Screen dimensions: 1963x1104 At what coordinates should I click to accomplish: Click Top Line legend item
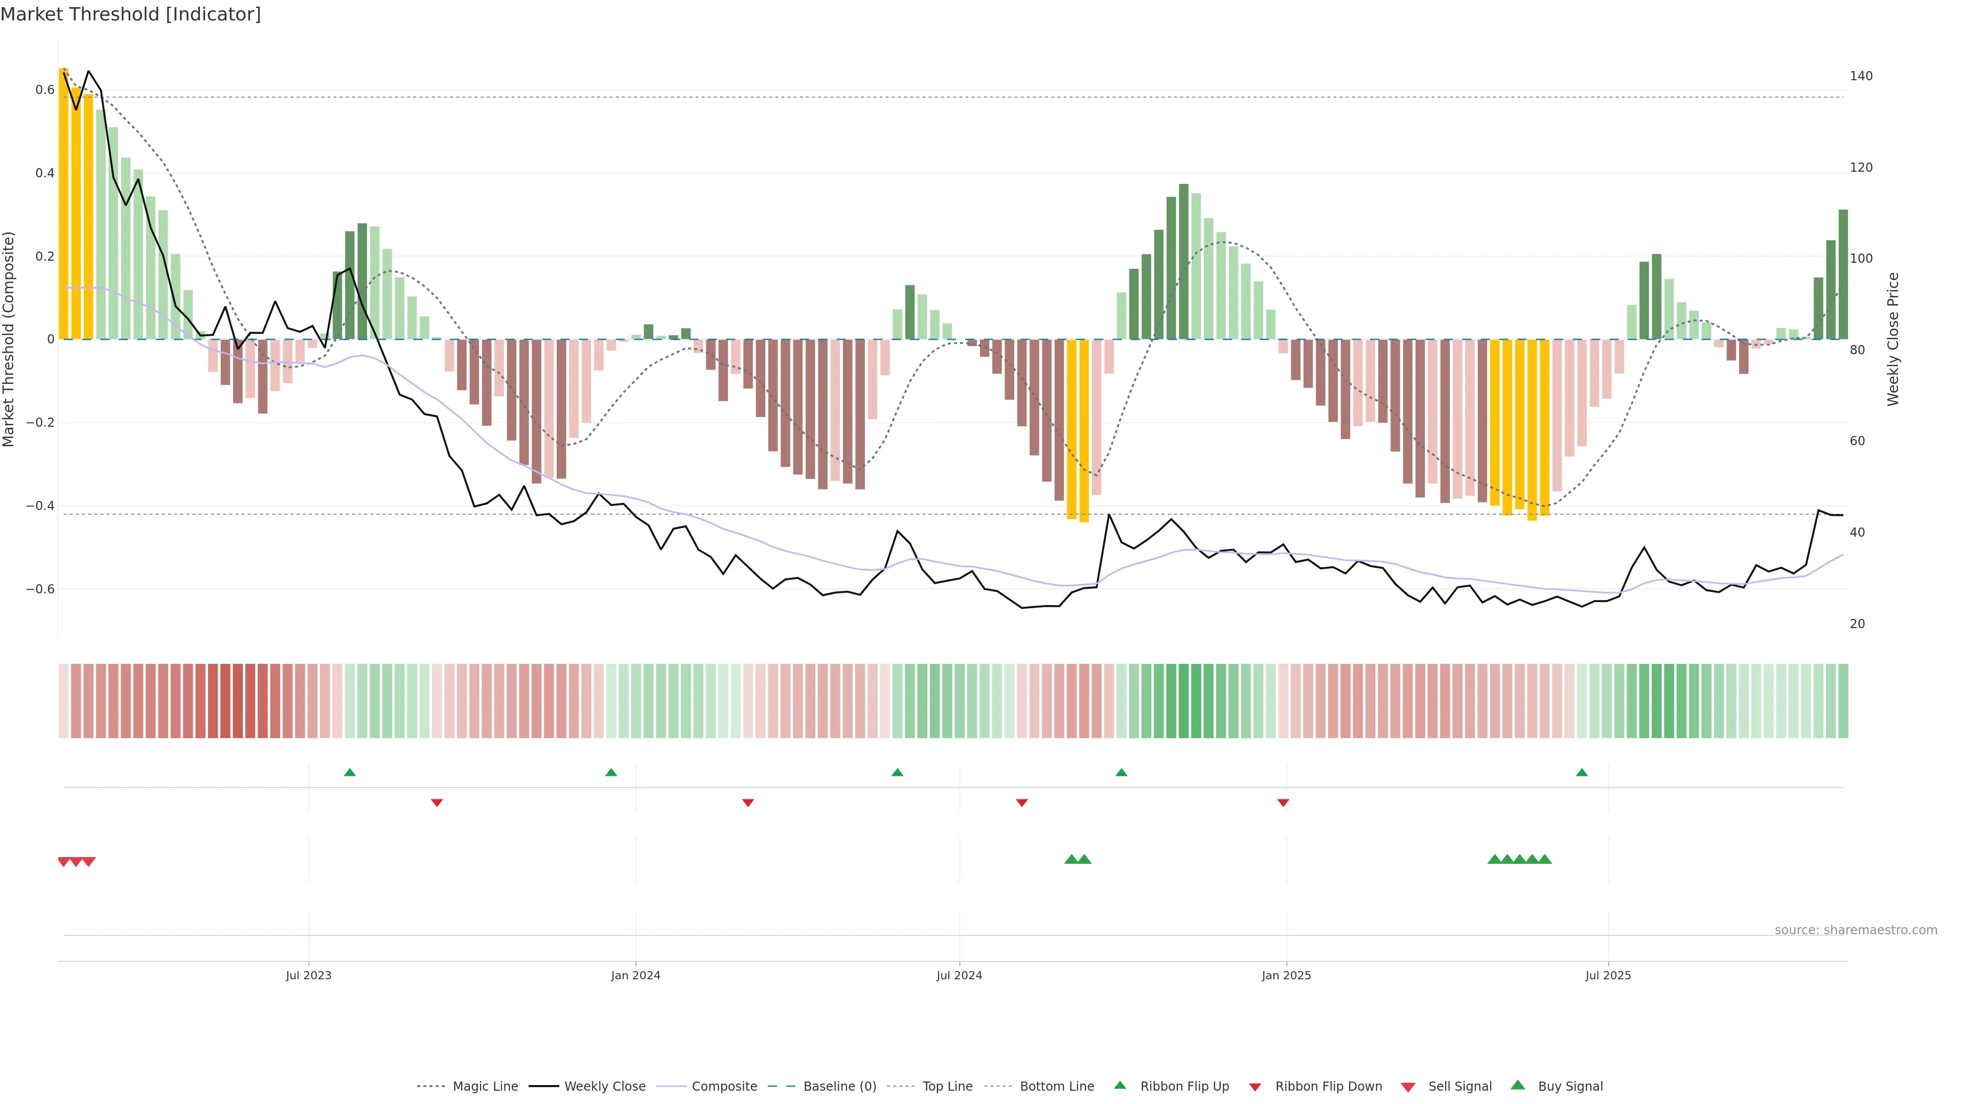coord(947,1087)
